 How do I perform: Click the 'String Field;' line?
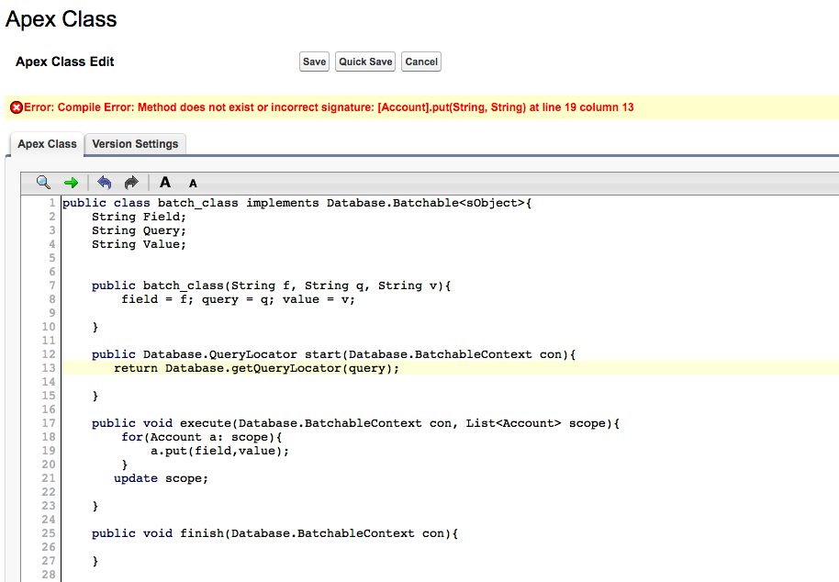tap(139, 217)
